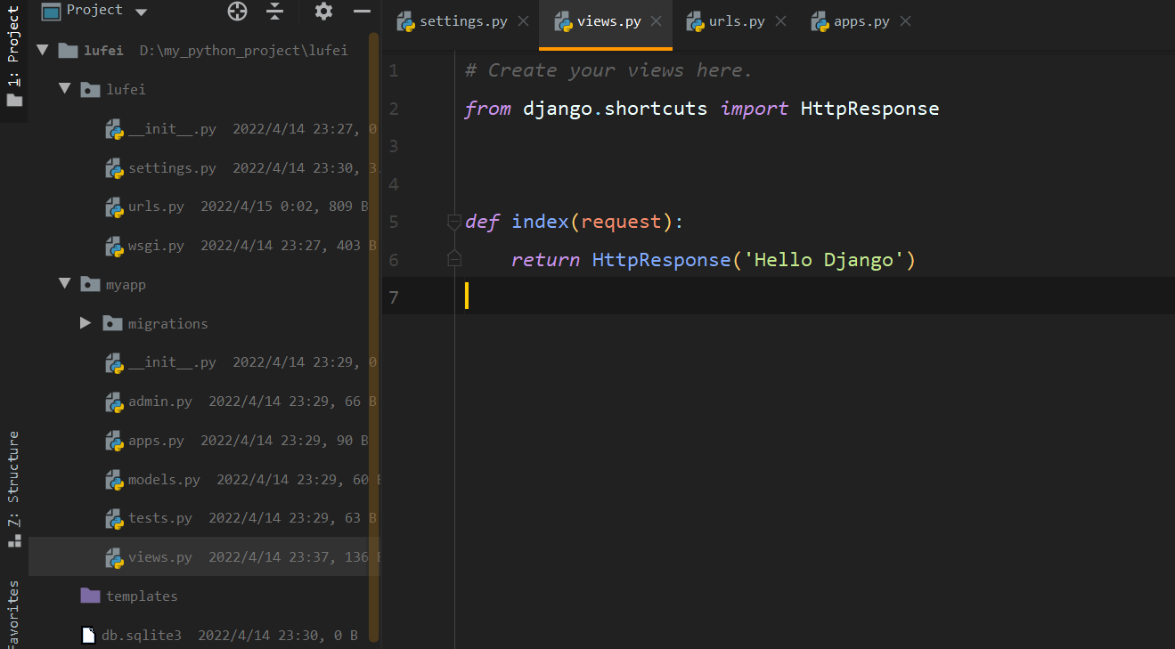
Task: Click the Collapse All icon in Project panel
Action: click(x=274, y=11)
